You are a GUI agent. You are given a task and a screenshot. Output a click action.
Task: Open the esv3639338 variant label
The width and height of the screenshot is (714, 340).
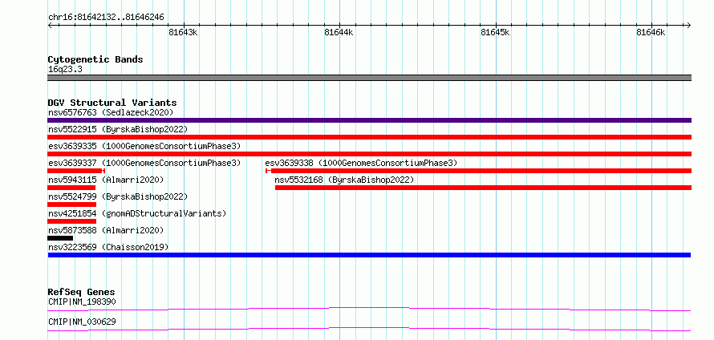pyautogui.click(x=361, y=163)
